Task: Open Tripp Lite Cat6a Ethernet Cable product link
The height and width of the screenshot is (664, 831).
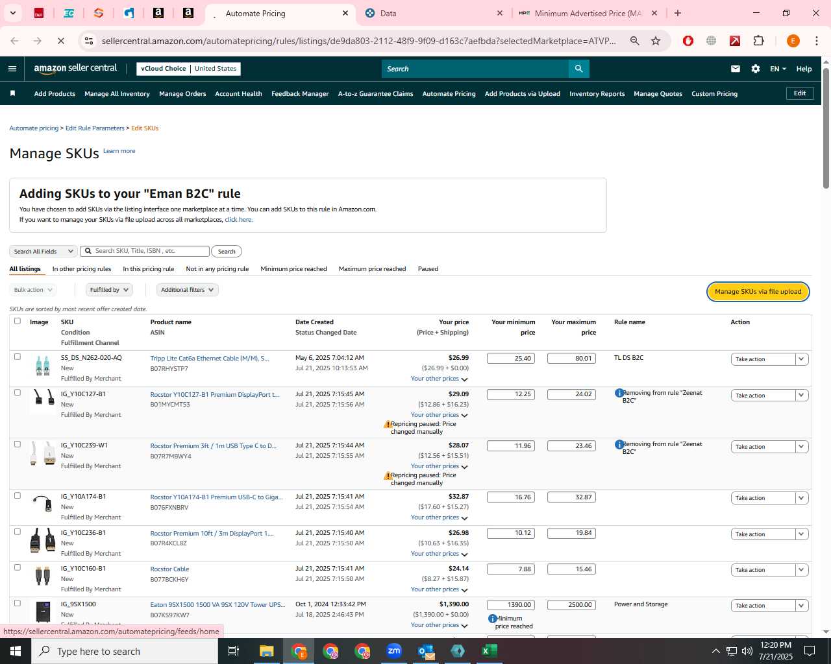Action: [209, 359]
